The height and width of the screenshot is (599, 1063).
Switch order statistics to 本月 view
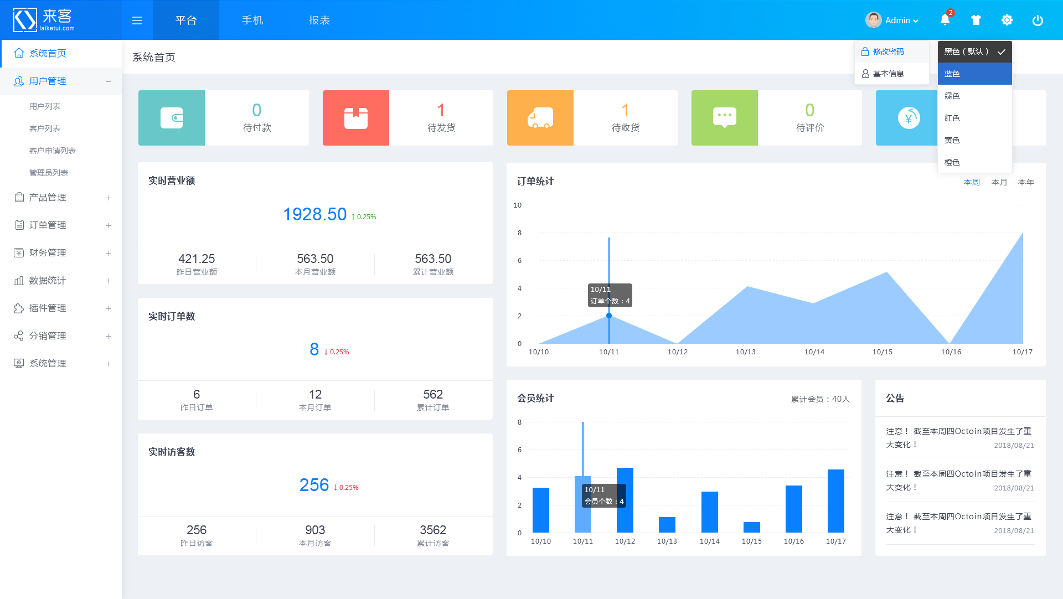tap(999, 182)
